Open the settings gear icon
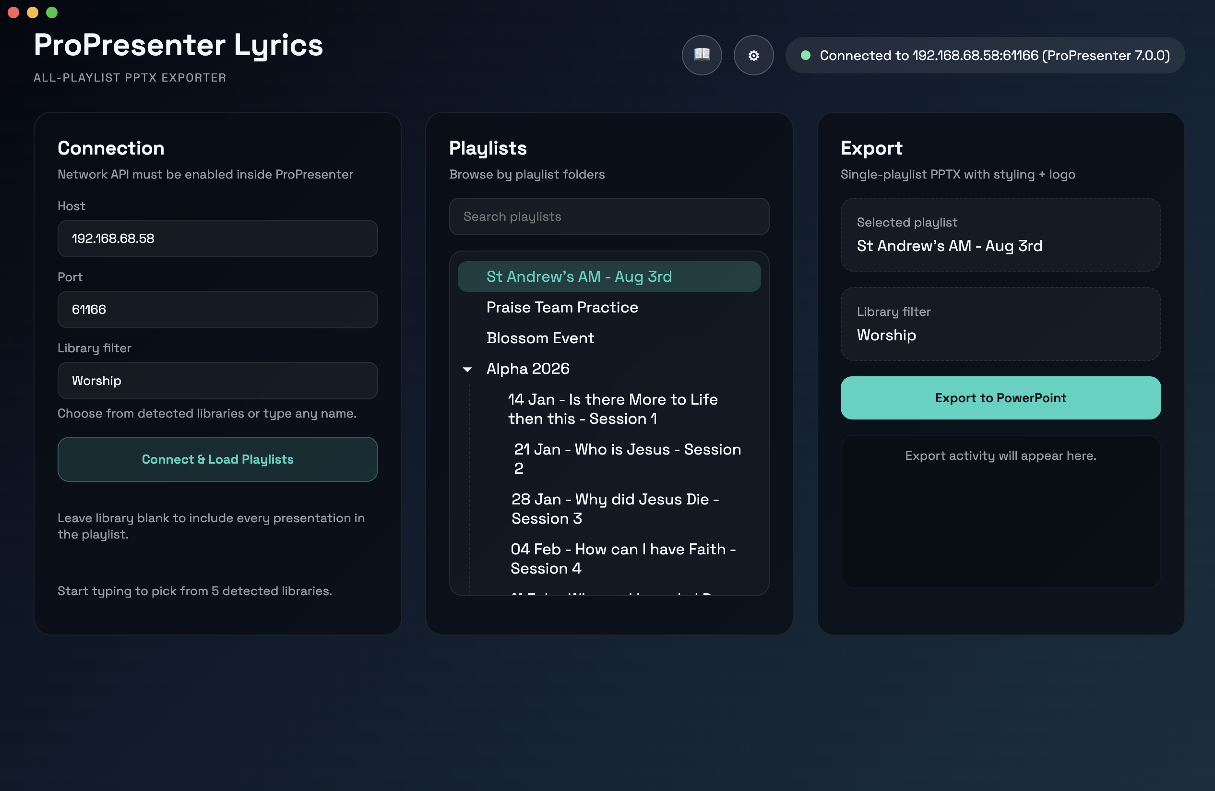Viewport: 1215px width, 791px height. (x=753, y=55)
